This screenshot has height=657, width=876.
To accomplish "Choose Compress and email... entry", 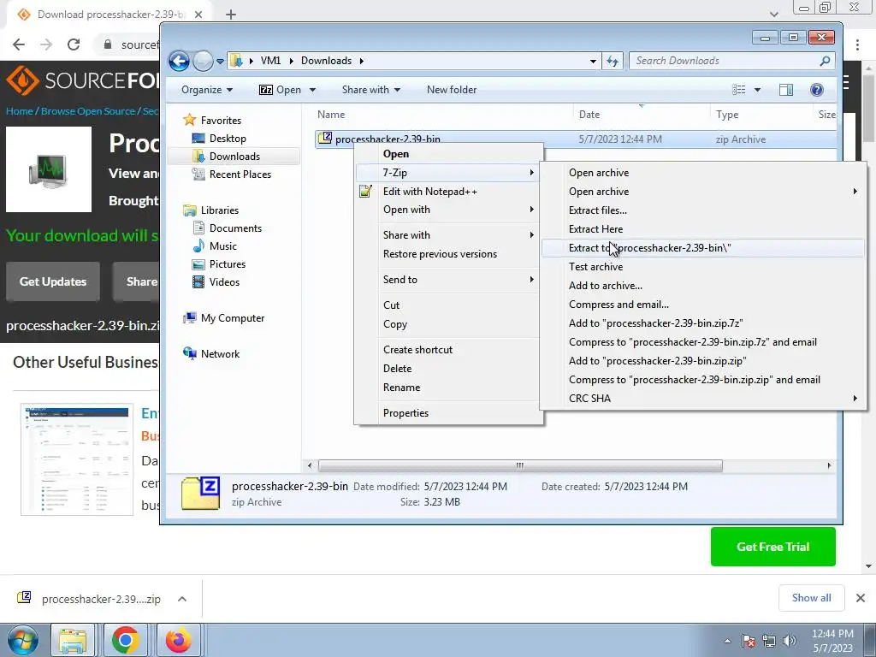I will pyautogui.click(x=703, y=305).
